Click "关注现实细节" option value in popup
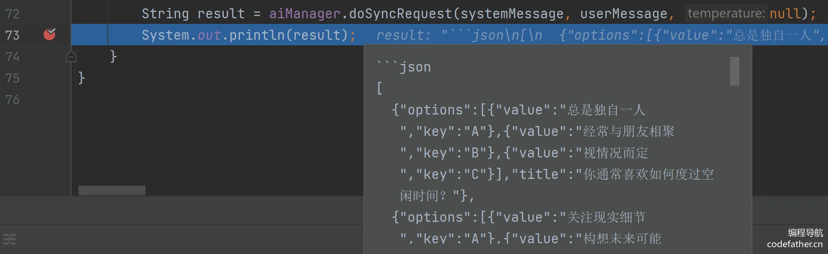 click(x=606, y=217)
